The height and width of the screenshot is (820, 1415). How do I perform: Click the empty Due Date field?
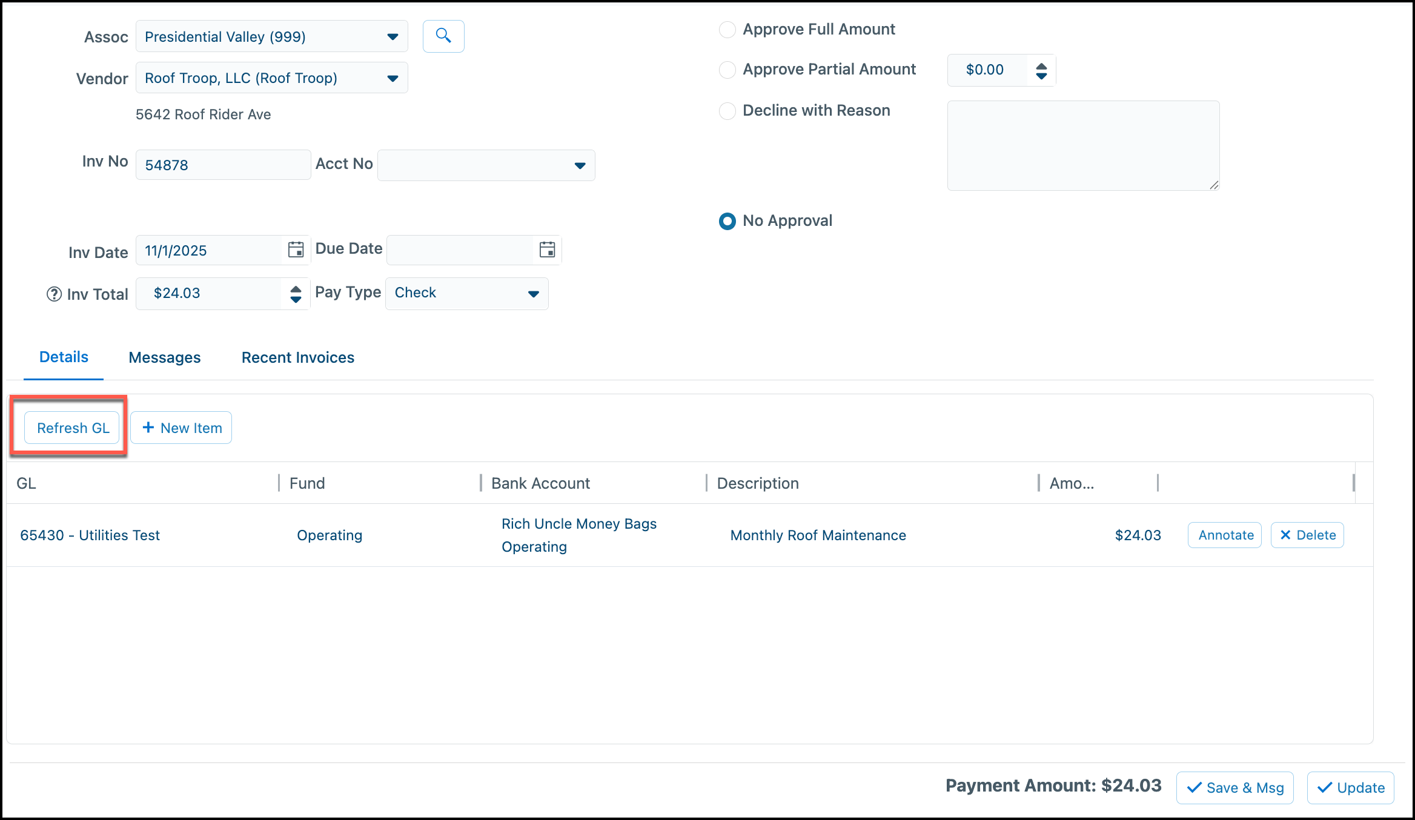(x=460, y=250)
